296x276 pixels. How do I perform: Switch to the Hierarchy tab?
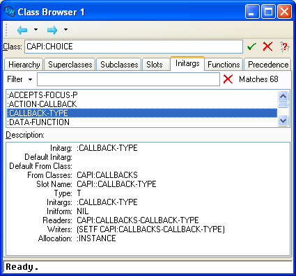pos(24,65)
